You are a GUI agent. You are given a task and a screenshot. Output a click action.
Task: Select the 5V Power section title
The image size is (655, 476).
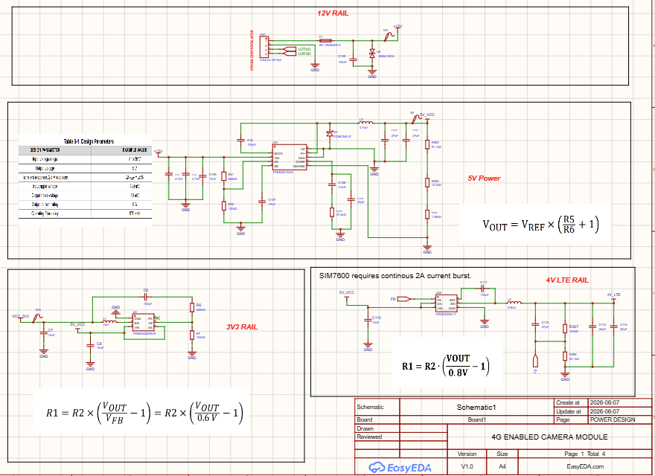(x=484, y=178)
